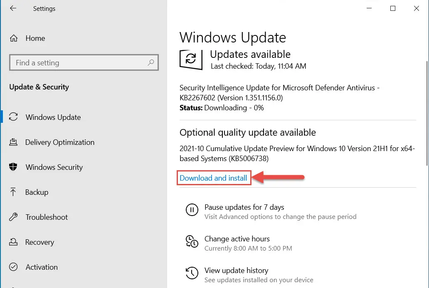
Task: Click Currently 8:00 AM to 5:00 PM text
Action: (x=248, y=248)
